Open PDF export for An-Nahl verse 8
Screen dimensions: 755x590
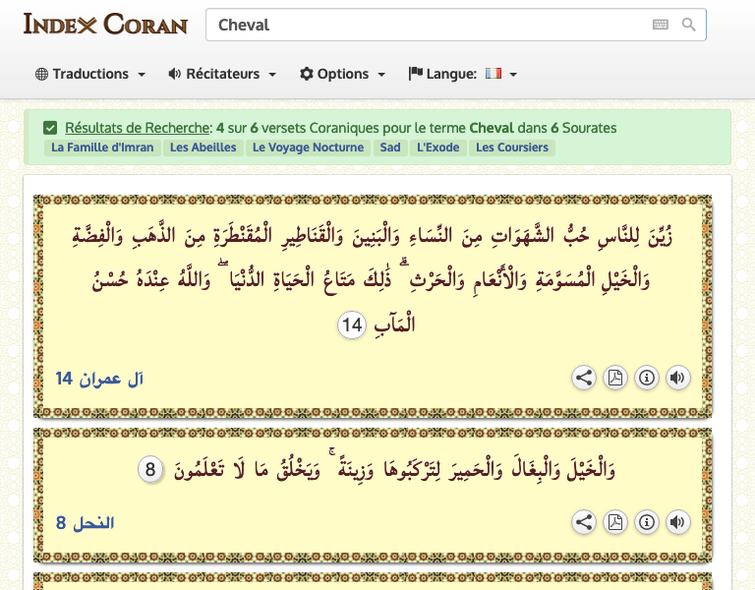click(614, 522)
